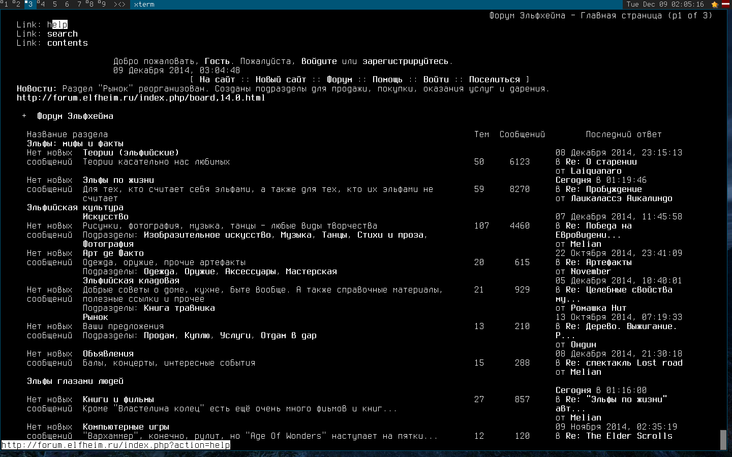The width and height of the screenshot is (732, 457).
Task: Follow the board,14.0.html news URL
Action: pyautogui.click(x=141, y=97)
